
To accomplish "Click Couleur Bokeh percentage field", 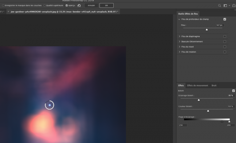I will coord(231,106).
